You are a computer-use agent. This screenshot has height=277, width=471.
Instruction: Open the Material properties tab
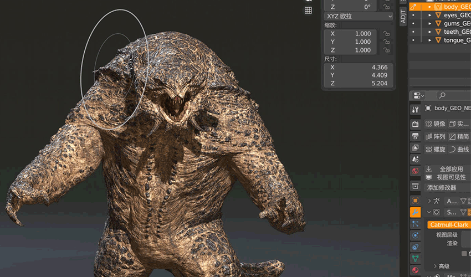point(416,270)
